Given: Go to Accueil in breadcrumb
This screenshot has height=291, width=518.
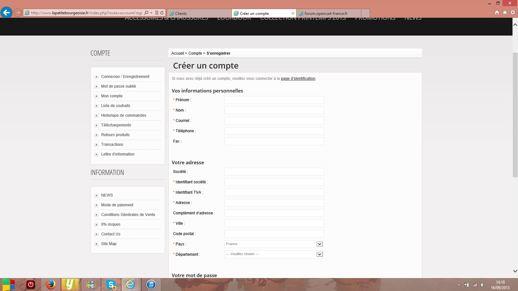Looking at the screenshot, I should [177, 53].
